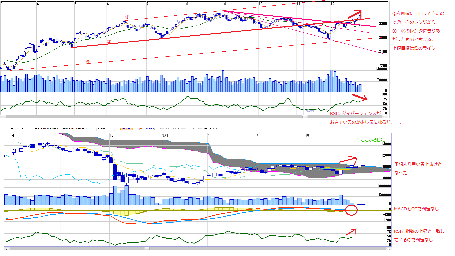455x256 pixels.
Task: Click the red circle on MACD crossover
Action: pos(351,210)
